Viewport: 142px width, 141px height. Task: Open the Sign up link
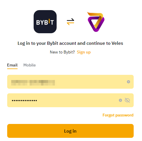click(84, 52)
